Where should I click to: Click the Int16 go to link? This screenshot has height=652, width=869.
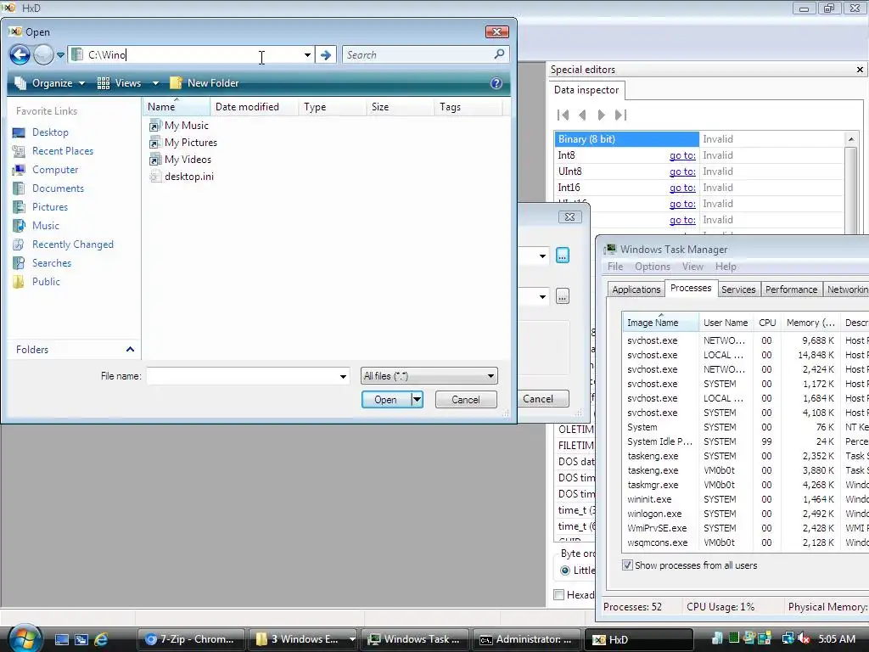[682, 188]
